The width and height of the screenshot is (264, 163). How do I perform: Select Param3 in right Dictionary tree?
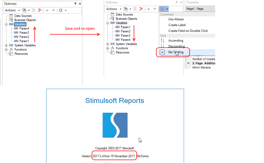126,36
